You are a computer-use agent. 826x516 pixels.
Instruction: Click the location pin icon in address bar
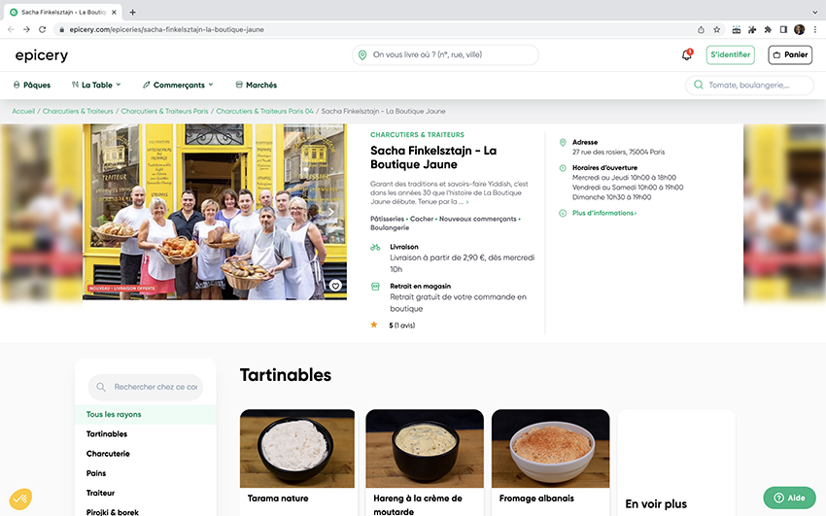click(362, 54)
